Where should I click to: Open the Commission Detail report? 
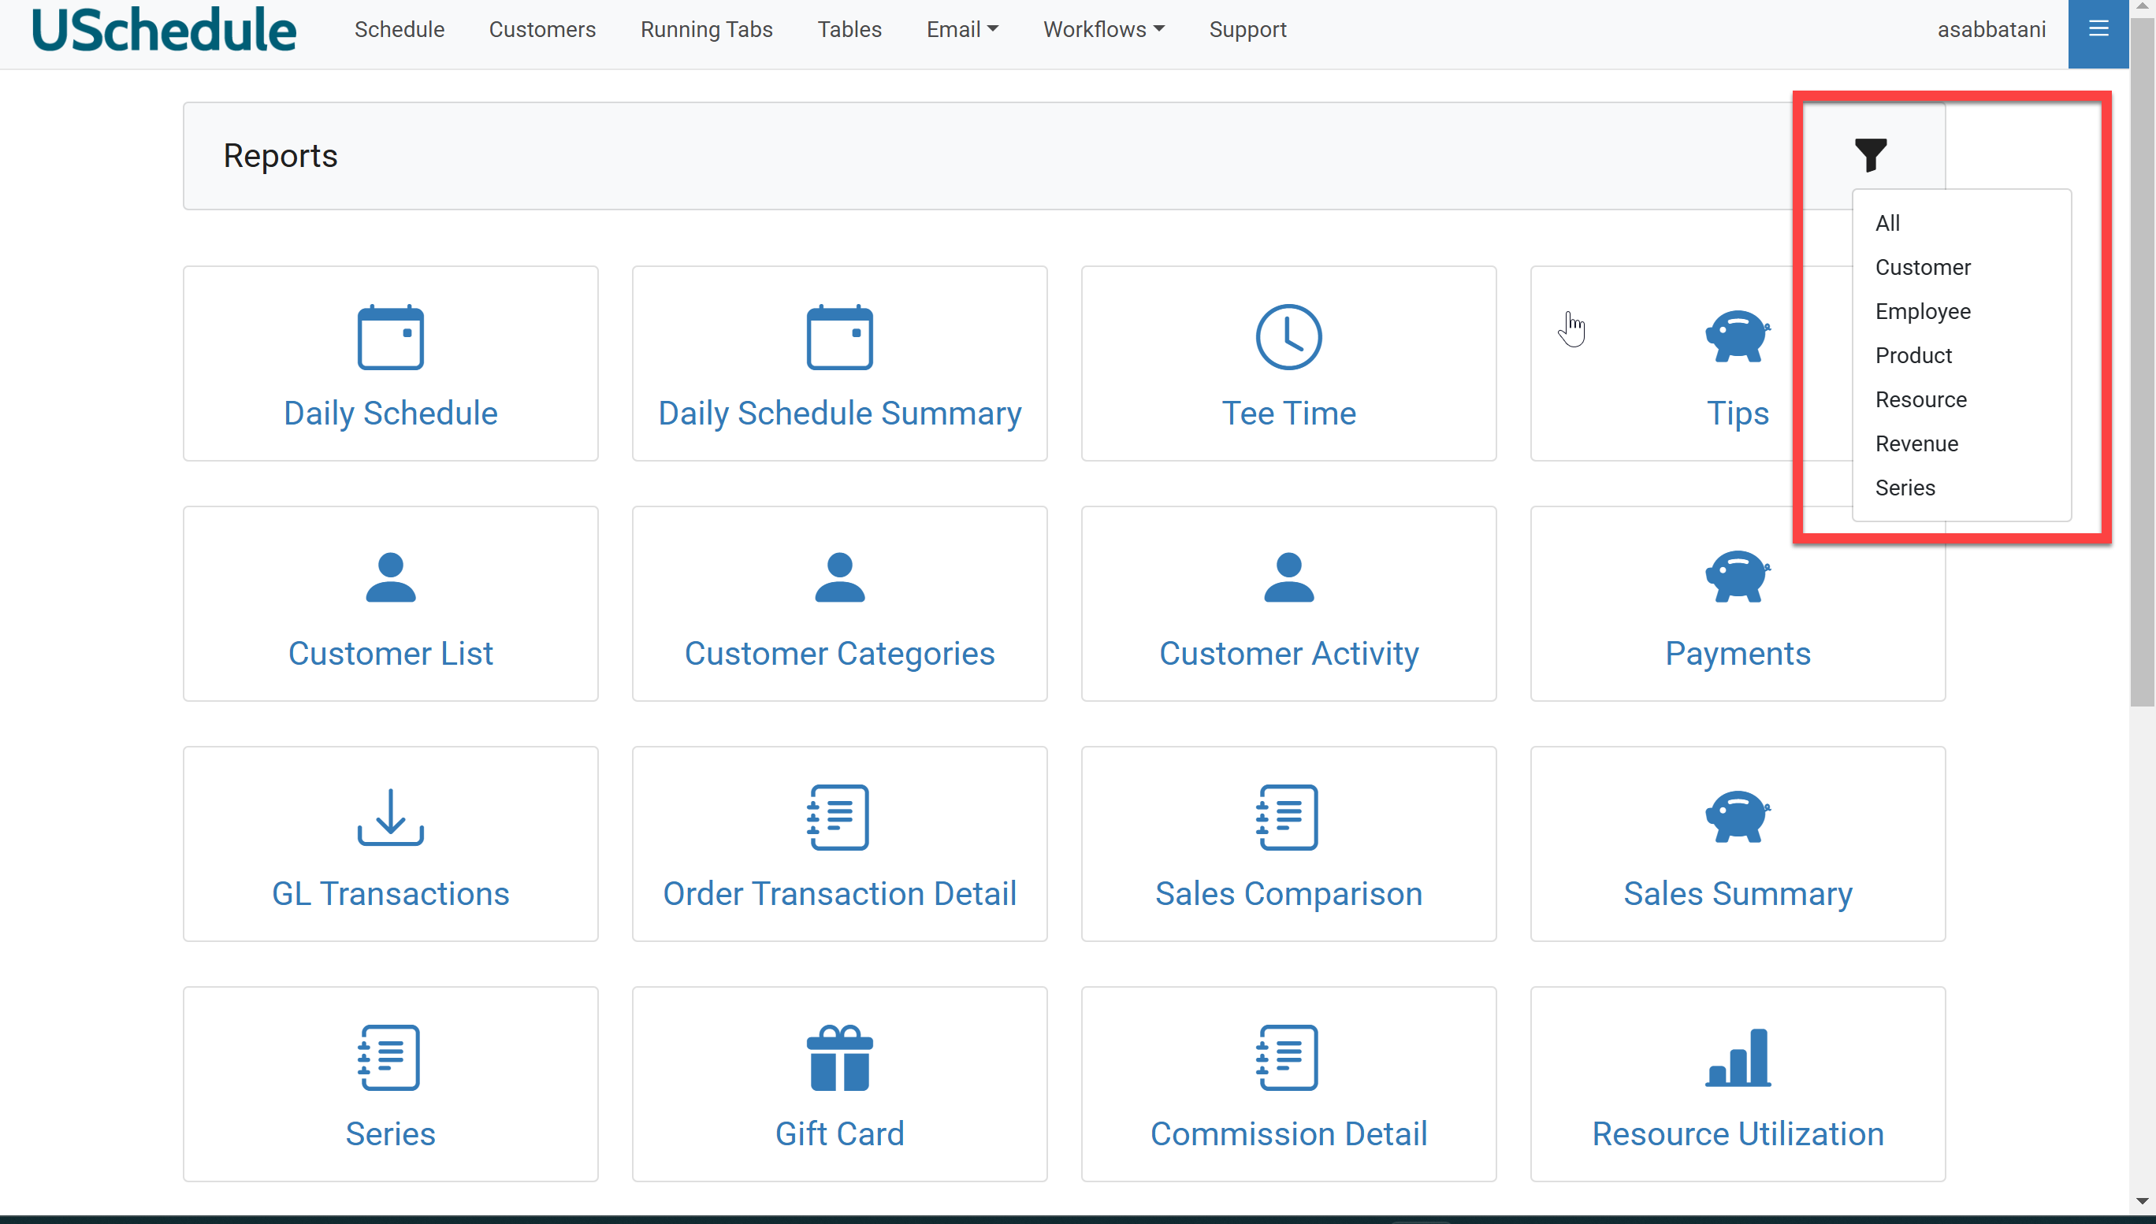point(1288,1133)
